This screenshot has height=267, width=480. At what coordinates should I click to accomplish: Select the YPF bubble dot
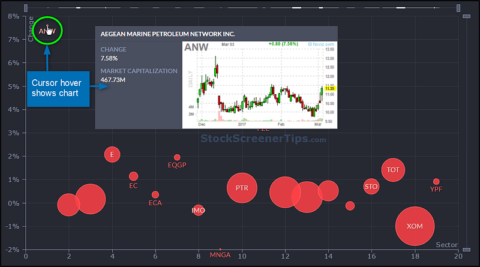436,182
